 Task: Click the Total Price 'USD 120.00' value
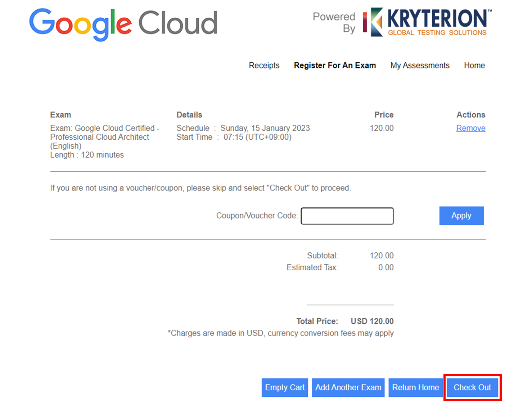point(372,321)
